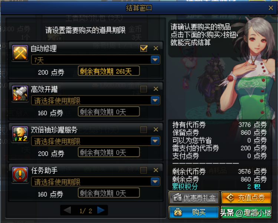Viewport: 278px width, 223px height.
Task: Remove 任务助手 with its X icon
Action: point(156,170)
